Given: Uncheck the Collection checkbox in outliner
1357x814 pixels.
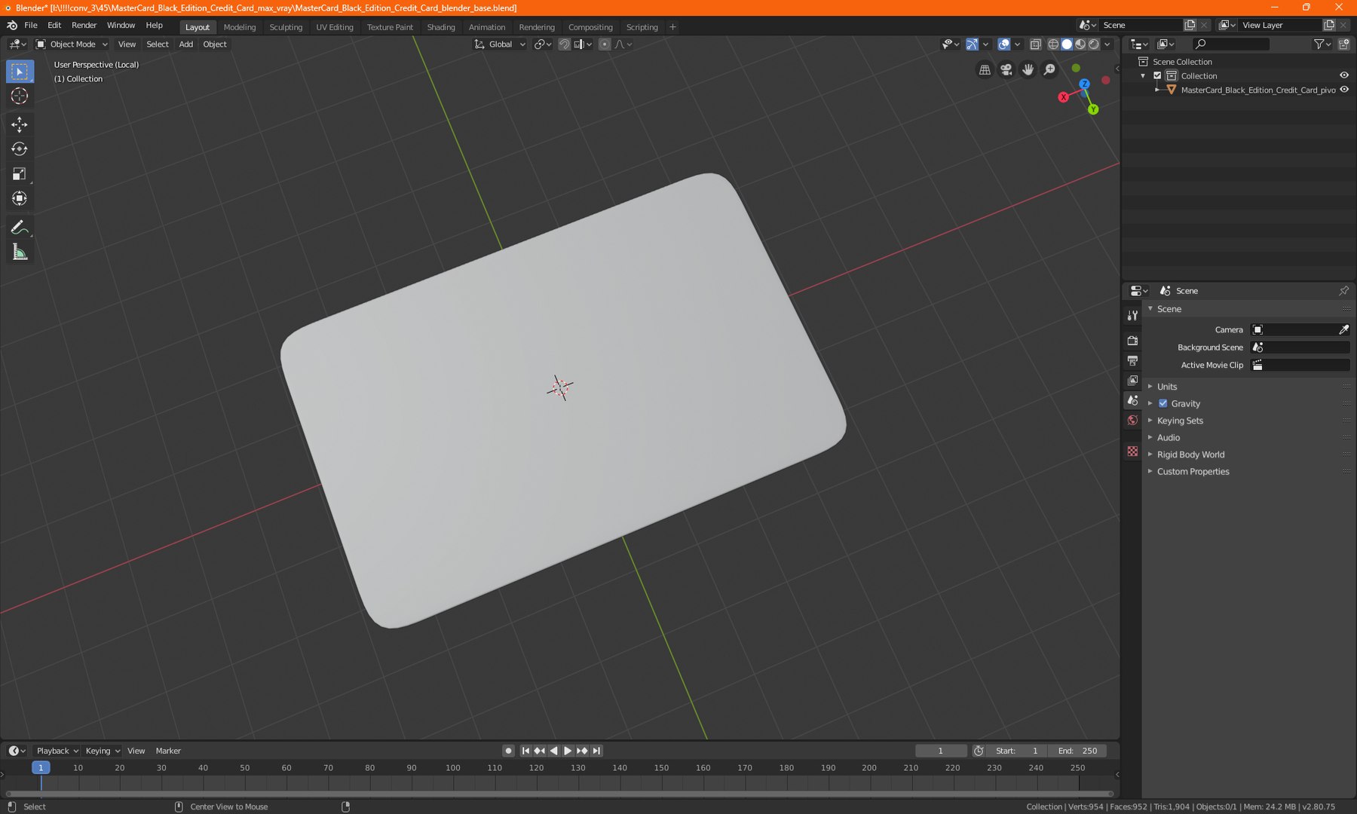Looking at the screenshot, I should coord(1157,75).
